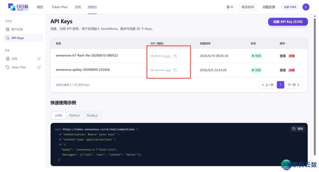Open external link icon beside sidebar Token Plan

click(39, 67)
